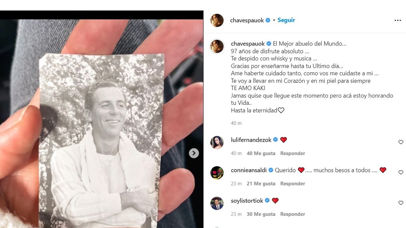Like lulifernandezok's comment with heart icon
The image size is (406, 228).
pos(401,142)
